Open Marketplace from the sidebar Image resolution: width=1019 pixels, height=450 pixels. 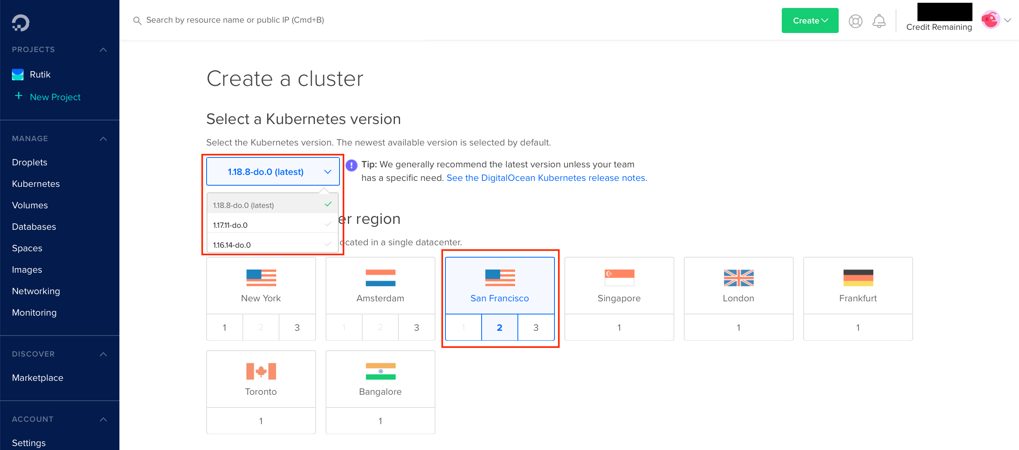[38, 378]
